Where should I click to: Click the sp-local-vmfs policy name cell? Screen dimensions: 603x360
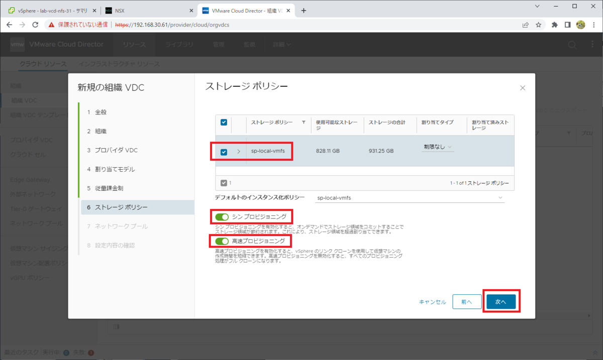[268, 151]
